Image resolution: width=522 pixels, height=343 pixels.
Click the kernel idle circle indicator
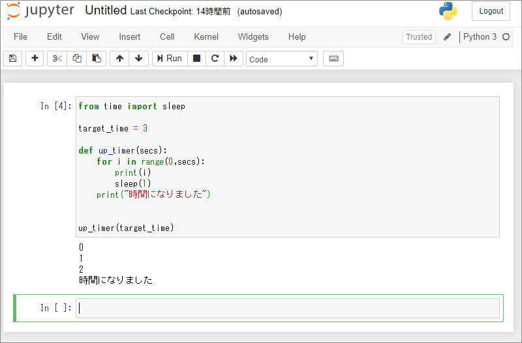click(x=506, y=37)
